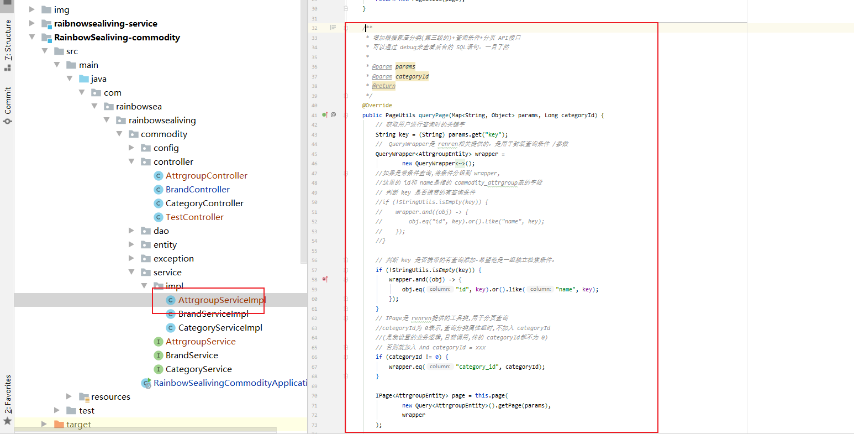Image resolution: width=854 pixels, height=434 pixels.
Task: Toggle folding of the Javadoc comment block
Action: 345,28
